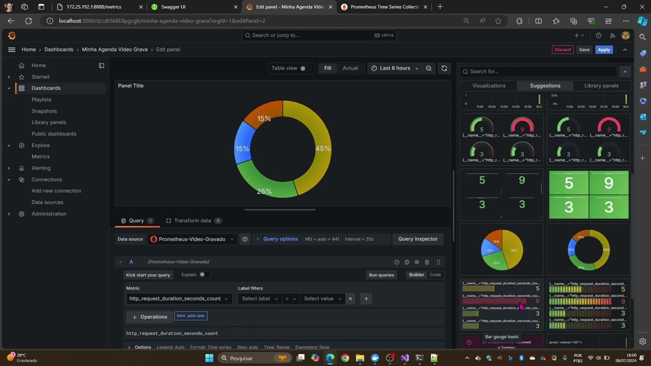Show query help for query A
This screenshot has height=366, width=651.
point(397,262)
